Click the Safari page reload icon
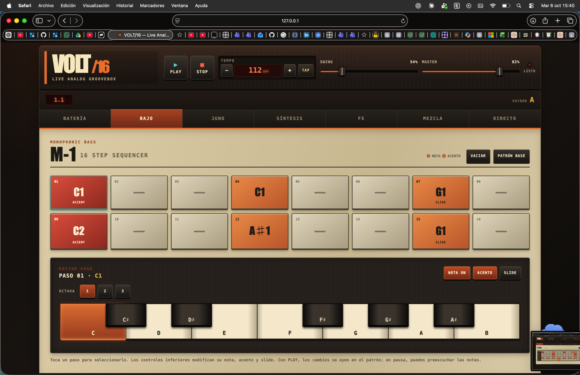The height and width of the screenshot is (375, 580). coord(403,21)
